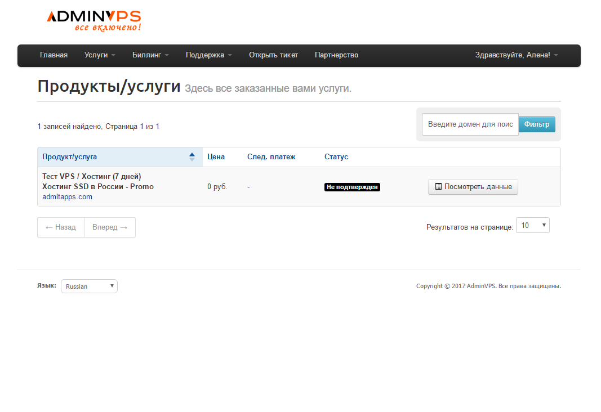Open the results per page dropdown

click(x=532, y=225)
